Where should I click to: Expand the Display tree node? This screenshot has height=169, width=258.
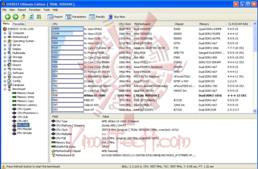tap(5, 49)
